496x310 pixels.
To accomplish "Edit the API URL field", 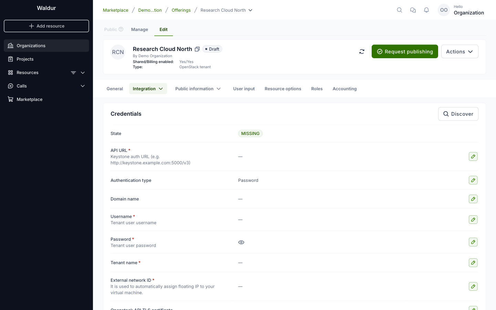I will pos(473,156).
